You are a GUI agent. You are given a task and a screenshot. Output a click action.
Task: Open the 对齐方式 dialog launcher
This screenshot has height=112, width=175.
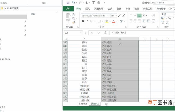pyautogui.click(x=158, y=27)
